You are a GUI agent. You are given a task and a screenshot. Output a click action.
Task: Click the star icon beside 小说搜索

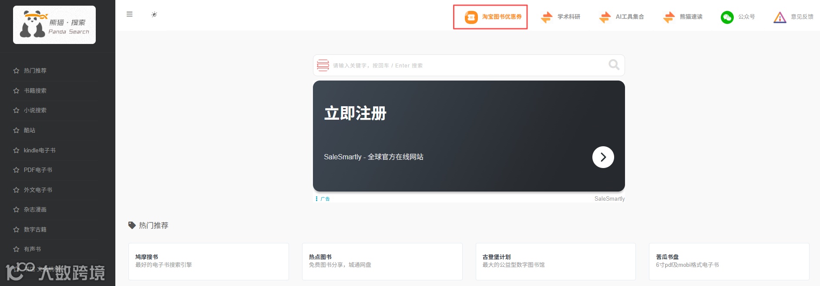coord(16,110)
